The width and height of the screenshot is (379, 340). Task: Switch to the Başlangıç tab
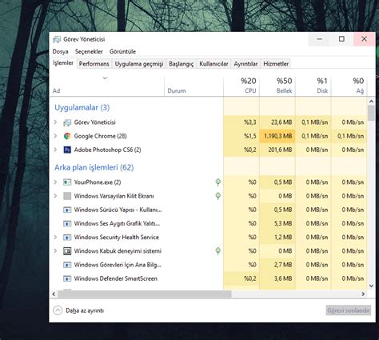click(182, 64)
